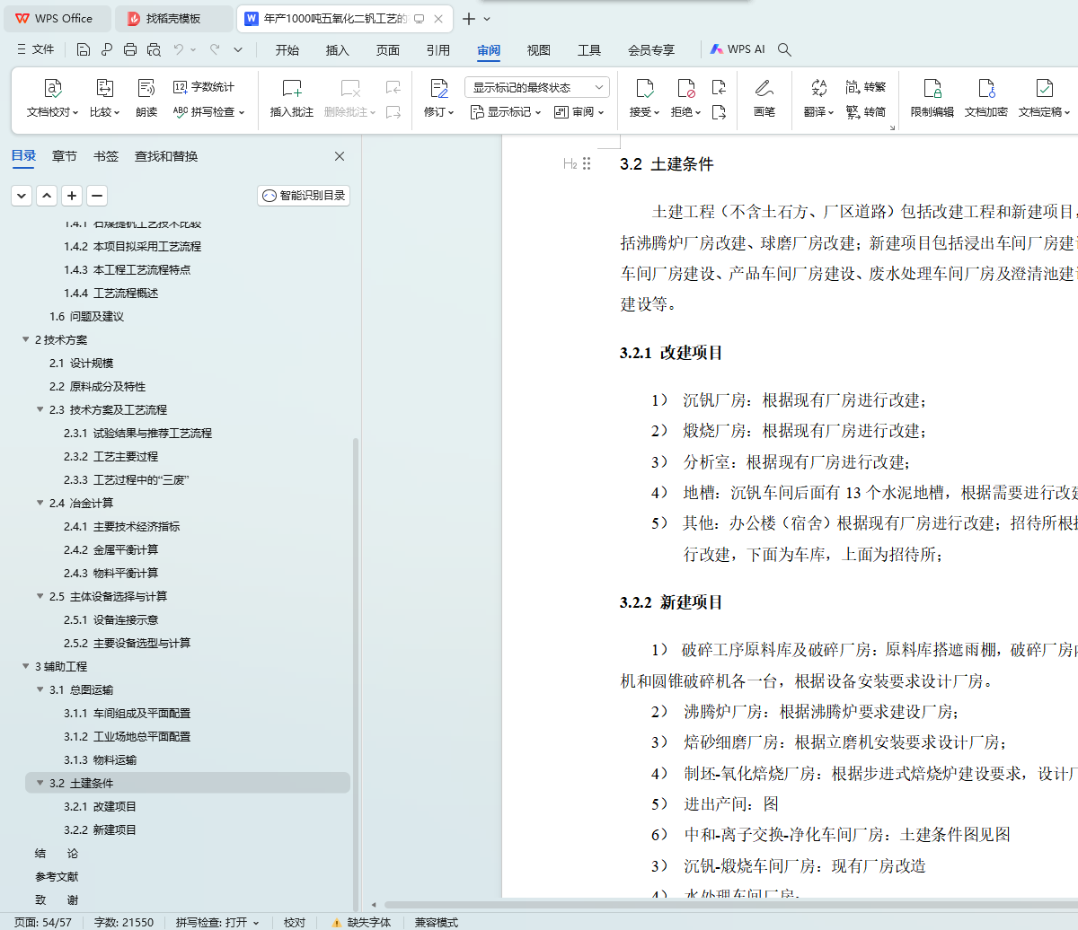Click the 缺失字体 missing fonts warning
This screenshot has height=930, width=1078.
click(360, 922)
